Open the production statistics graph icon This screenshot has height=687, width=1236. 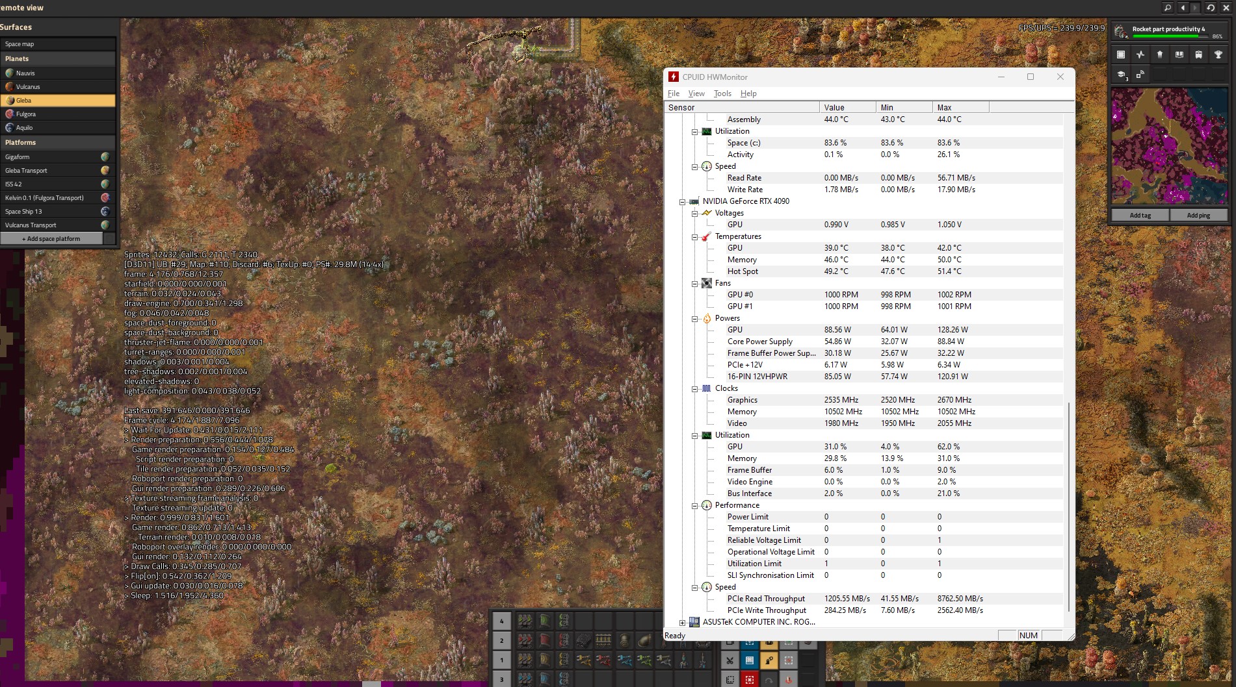pos(1140,55)
